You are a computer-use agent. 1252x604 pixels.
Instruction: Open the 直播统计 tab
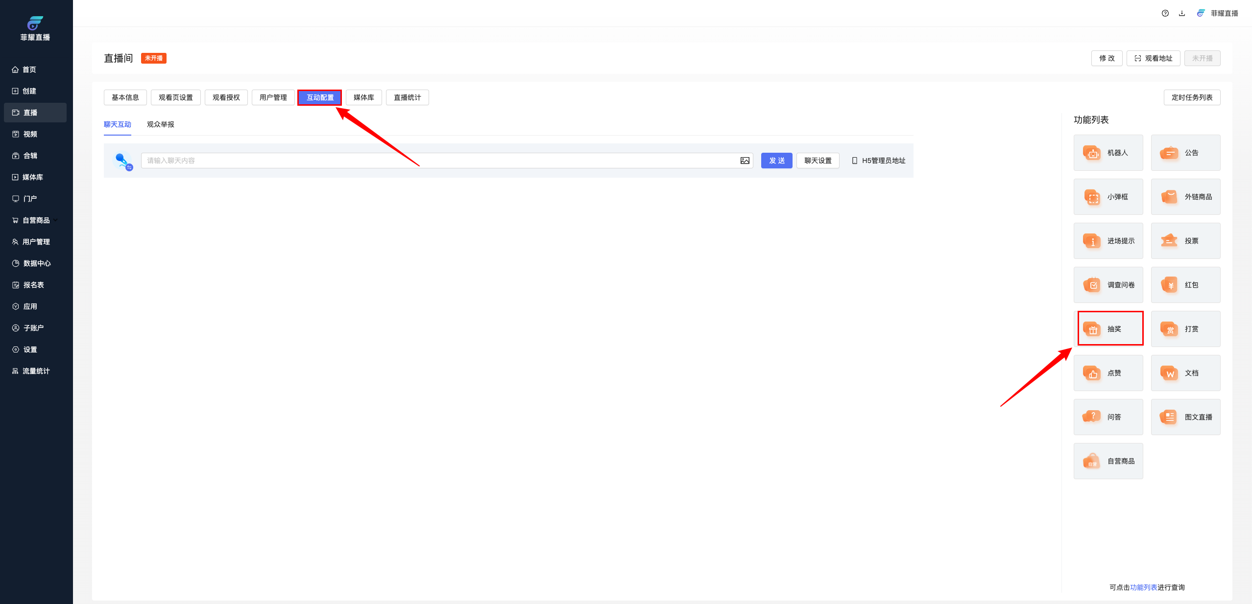(407, 97)
